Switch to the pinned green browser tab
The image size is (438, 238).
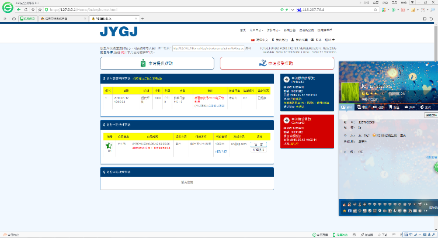[27, 19]
